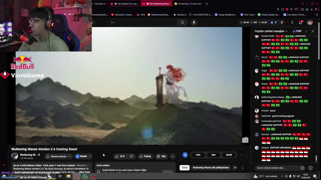Open browser tab search magnifier

point(302,4)
